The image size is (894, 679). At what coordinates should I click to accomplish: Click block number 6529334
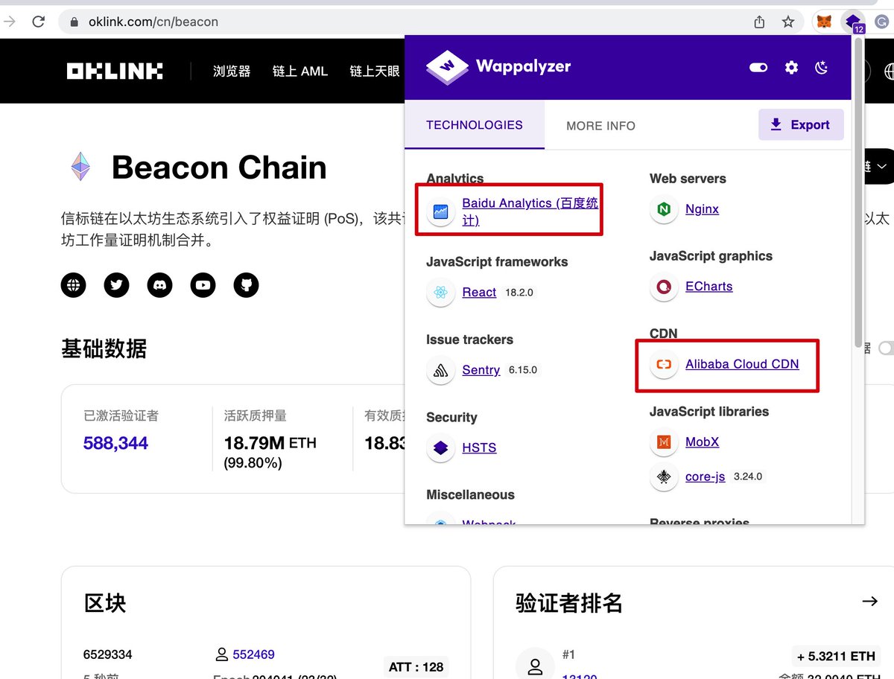[x=108, y=654]
